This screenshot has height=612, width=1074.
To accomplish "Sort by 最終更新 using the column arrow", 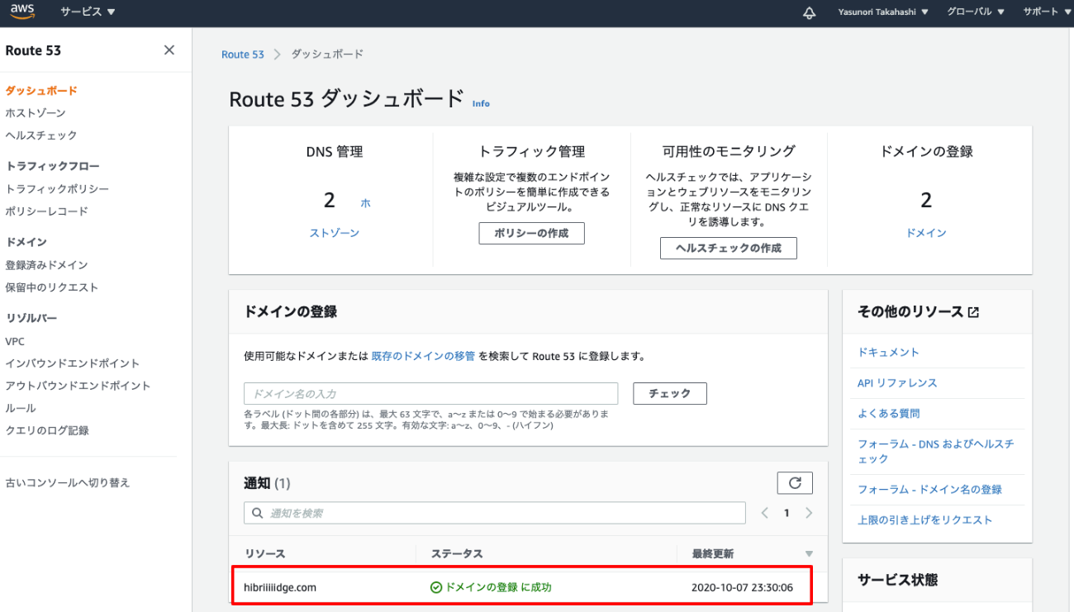I will (808, 553).
